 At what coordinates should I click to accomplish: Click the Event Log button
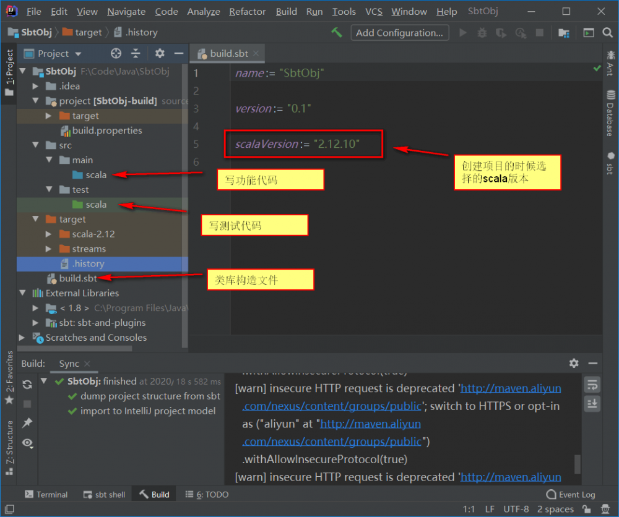pos(570,494)
